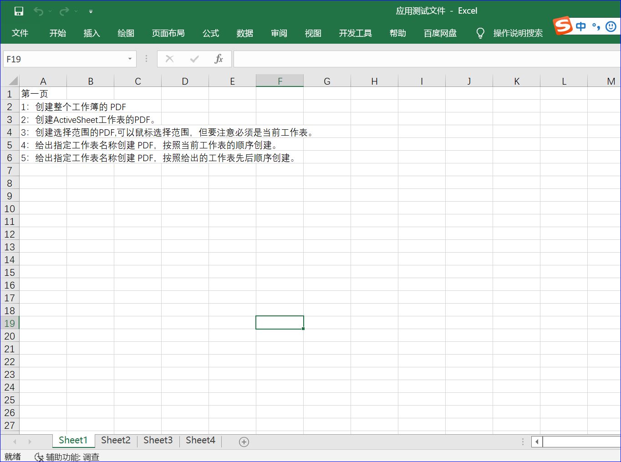Viewport: 621px width, 462px height.
Task: Select column K header
Action: pos(517,81)
